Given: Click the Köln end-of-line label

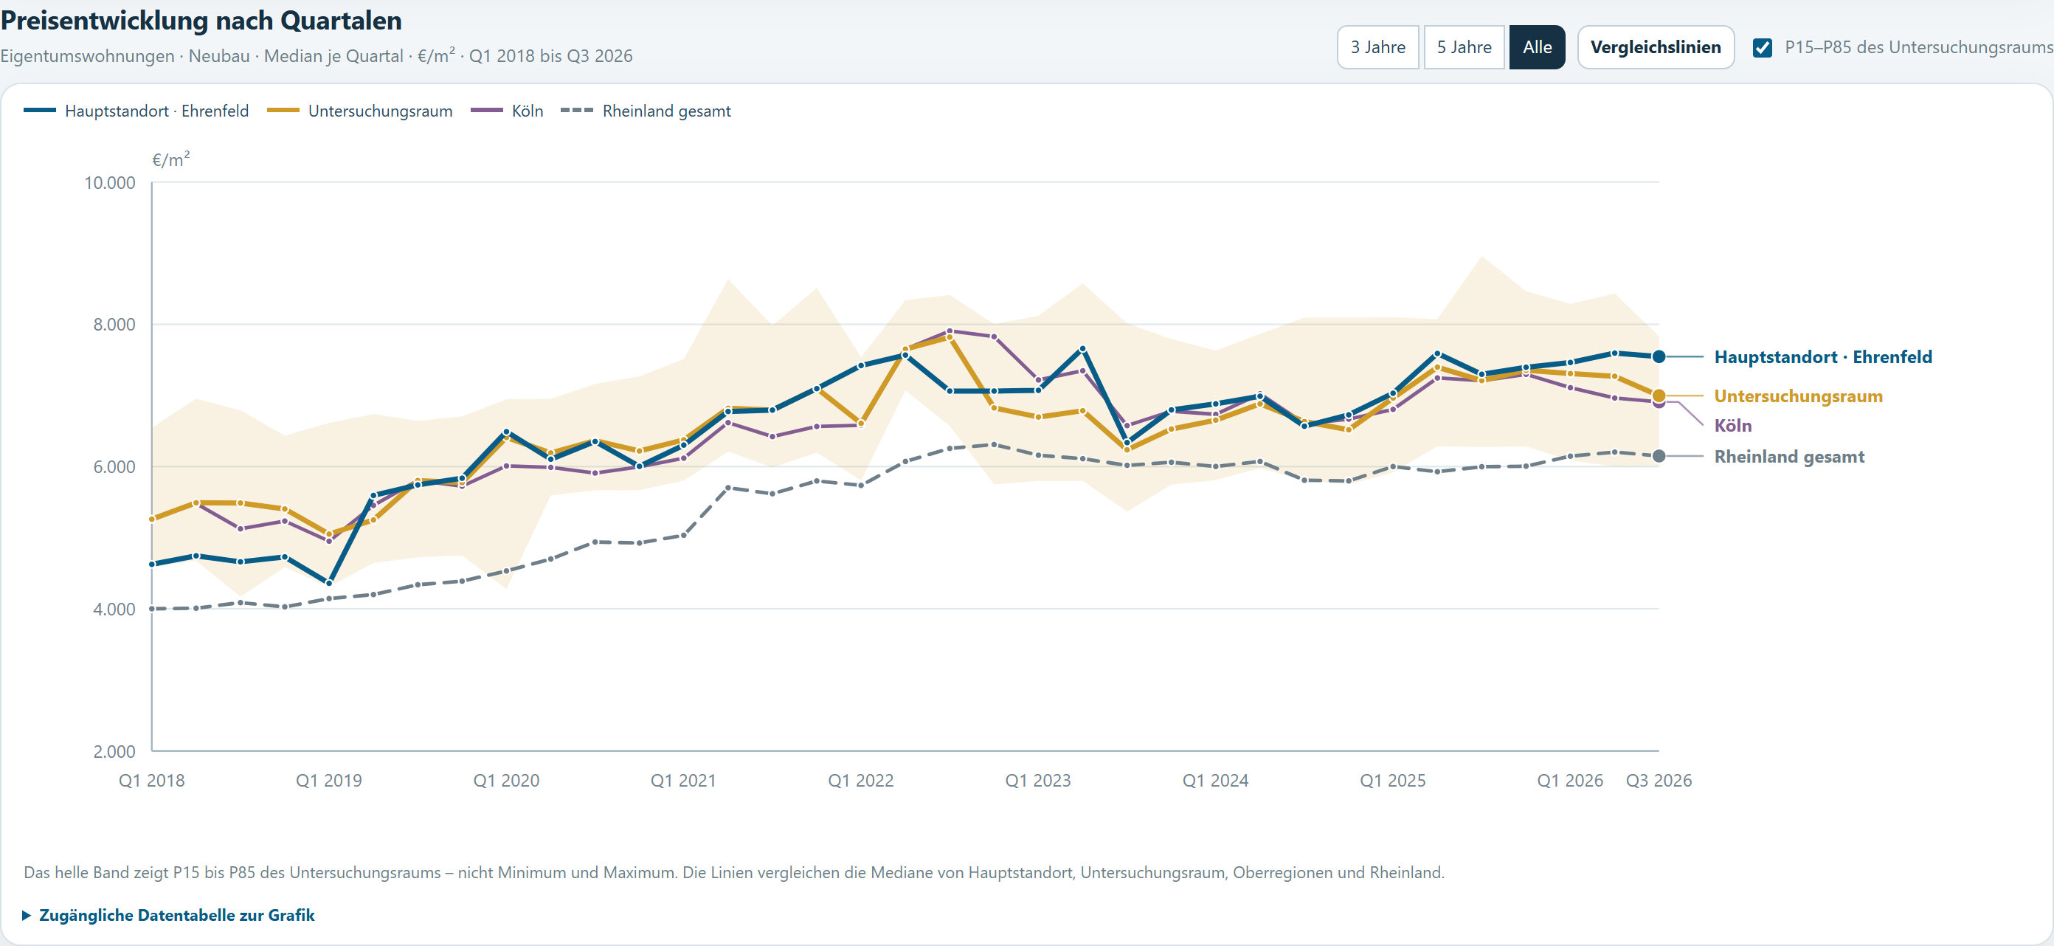Looking at the screenshot, I should pos(1732,425).
